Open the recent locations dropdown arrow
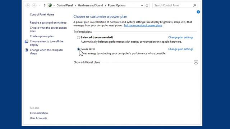 (40, 5)
